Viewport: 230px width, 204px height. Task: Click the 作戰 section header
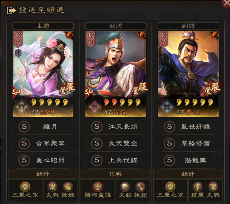point(115,174)
